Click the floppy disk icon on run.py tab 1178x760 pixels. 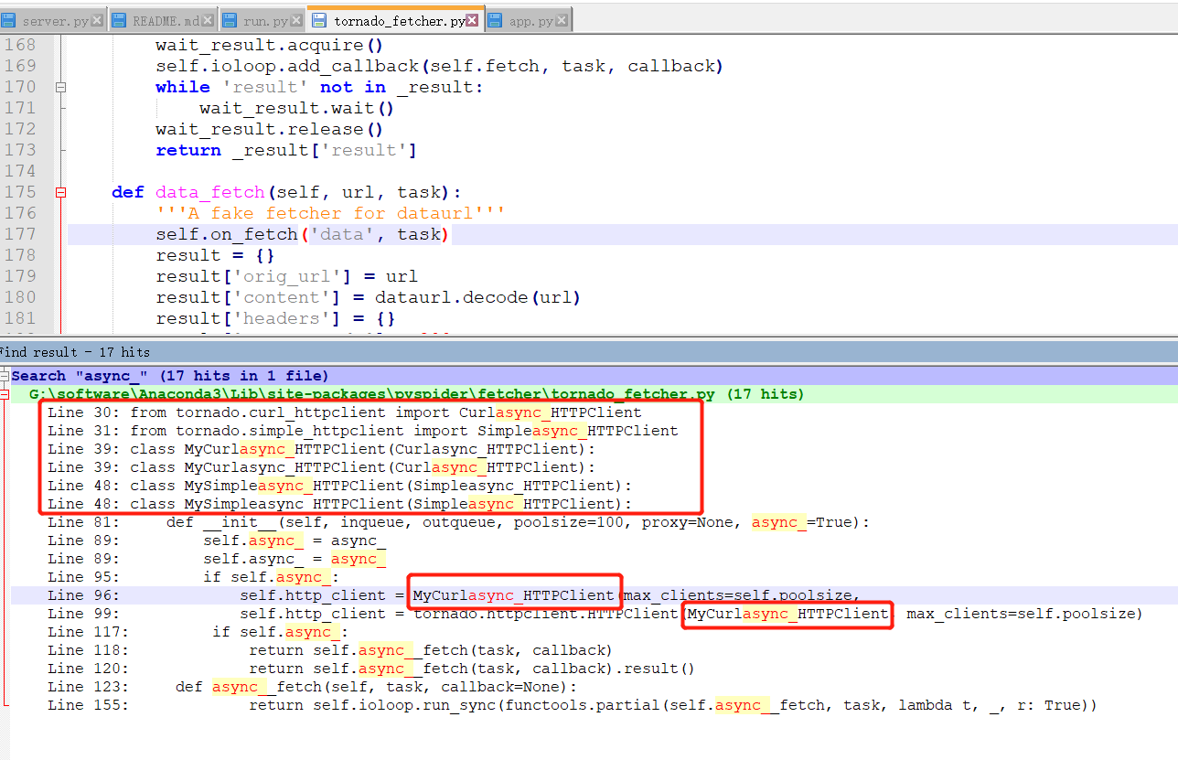tap(230, 18)
